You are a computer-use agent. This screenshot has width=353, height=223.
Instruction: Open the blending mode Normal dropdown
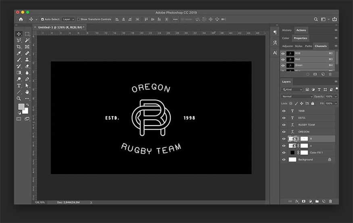tap(297, 97)
